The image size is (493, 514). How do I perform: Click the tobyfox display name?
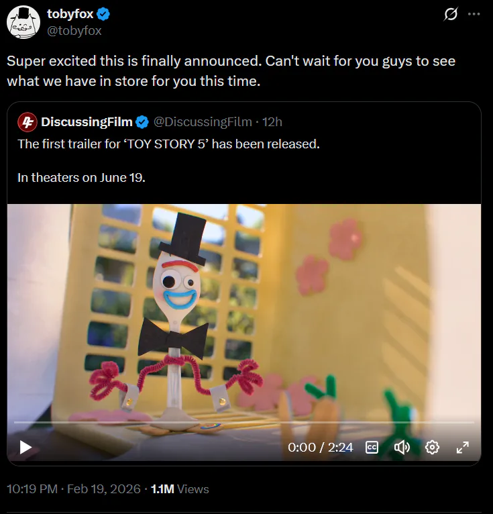tap(70, 14)
